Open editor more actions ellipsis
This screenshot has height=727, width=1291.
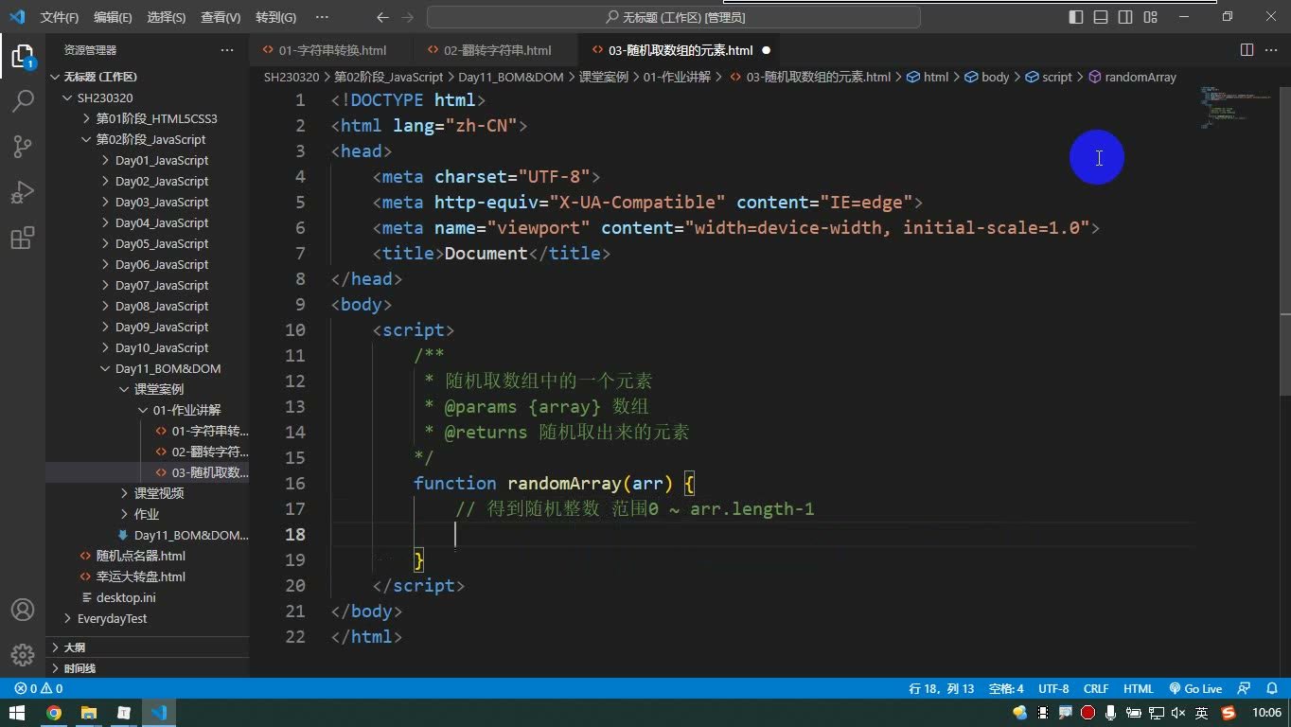pos(1271,50)
